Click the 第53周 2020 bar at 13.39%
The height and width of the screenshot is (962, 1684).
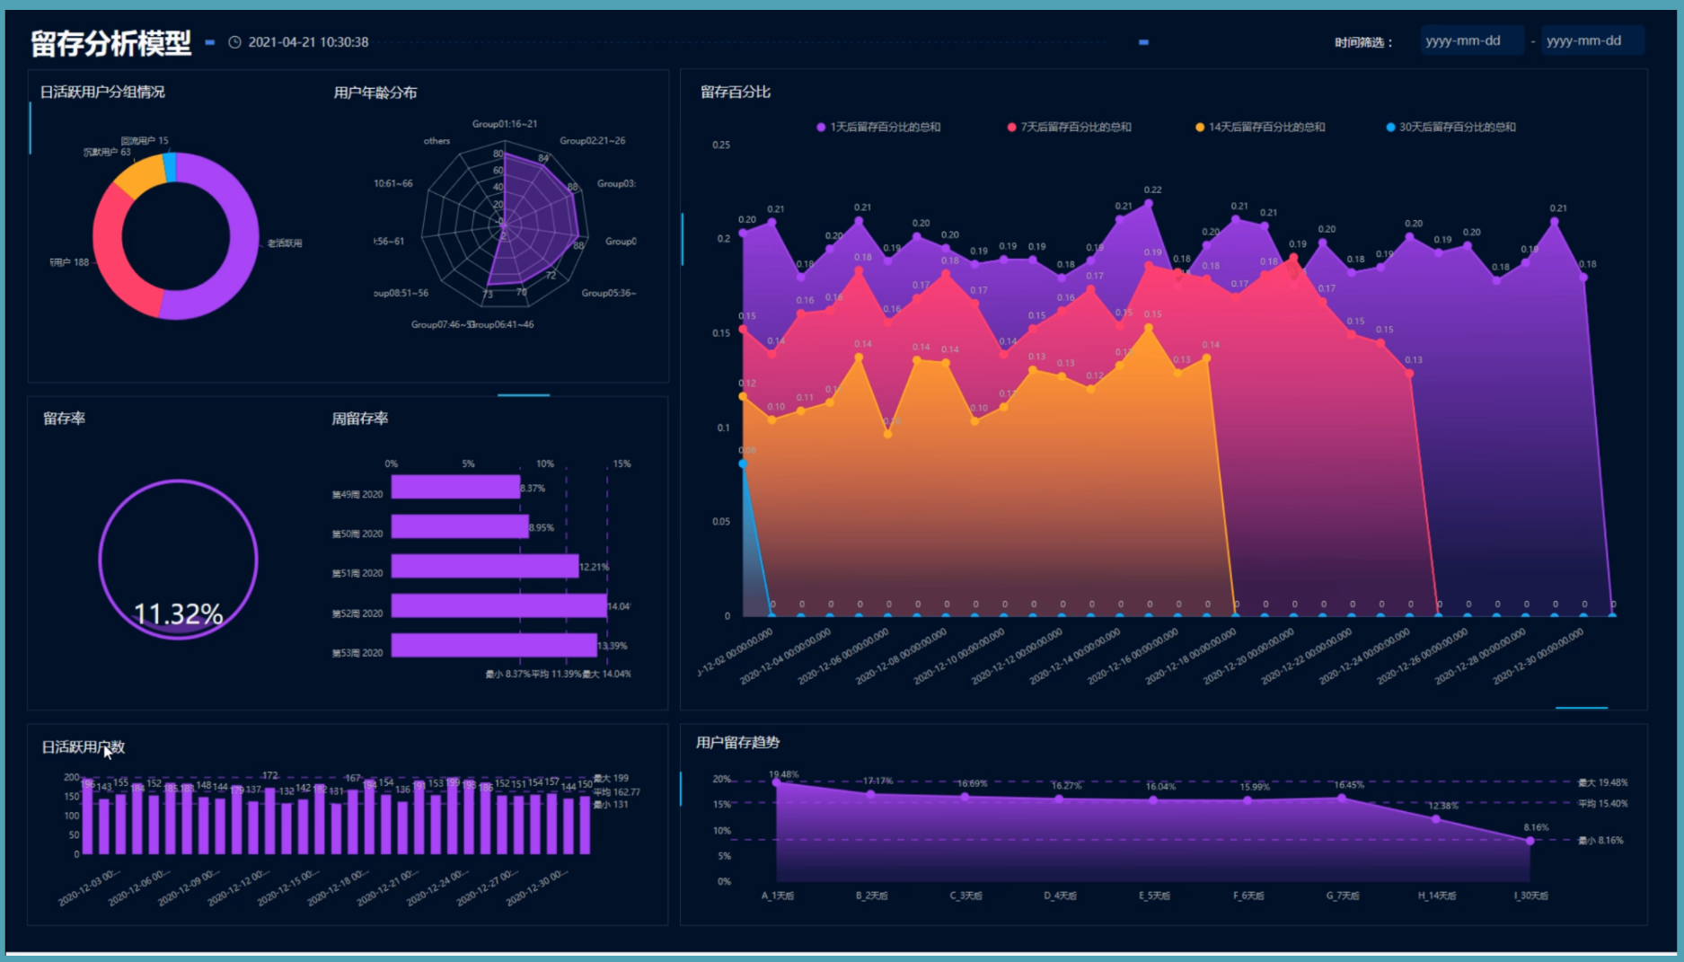point(494,645)
